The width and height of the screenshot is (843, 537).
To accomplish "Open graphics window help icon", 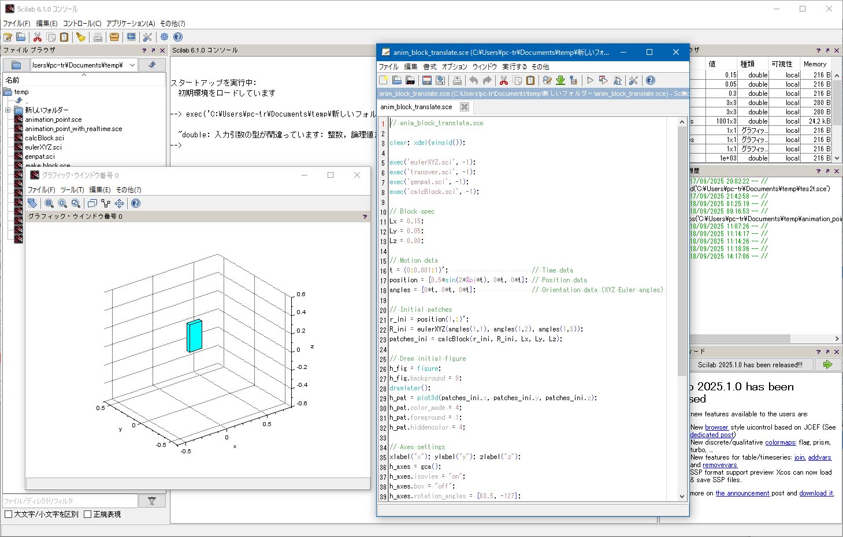I will click(136, 203).
